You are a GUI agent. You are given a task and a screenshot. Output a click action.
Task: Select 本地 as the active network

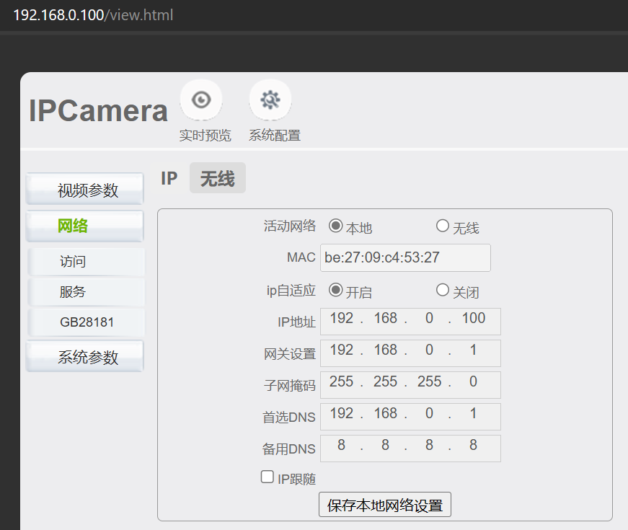335,226
